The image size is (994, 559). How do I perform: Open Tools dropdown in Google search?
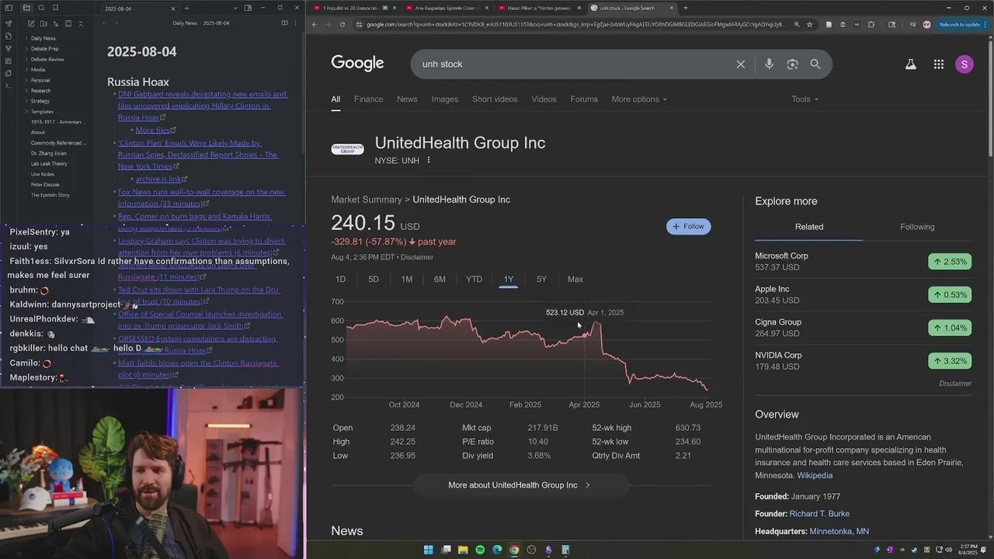pyautogui.click(x=805, y=99)
